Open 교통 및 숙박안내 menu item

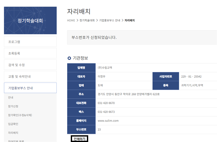pyautogui.click(x=30, y=76)
